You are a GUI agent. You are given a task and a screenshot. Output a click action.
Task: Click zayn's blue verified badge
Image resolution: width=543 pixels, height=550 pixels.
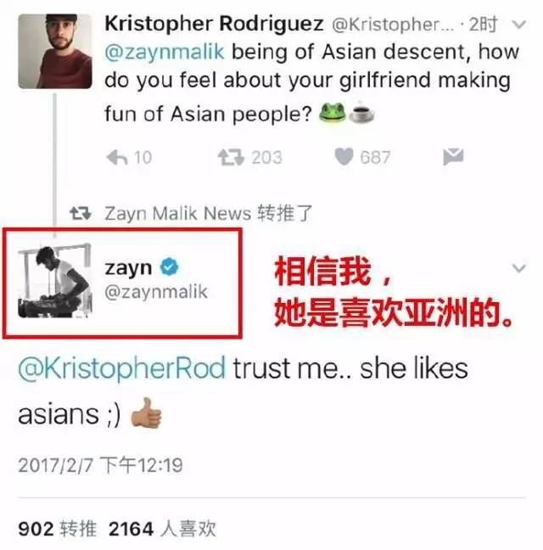[169, 267]
